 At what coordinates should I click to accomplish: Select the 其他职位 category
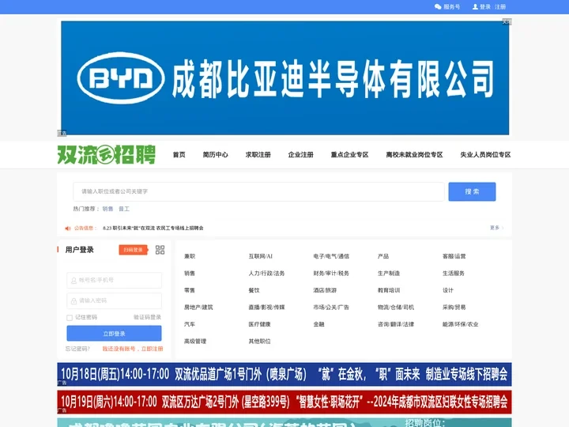click(x=260, y=342)
